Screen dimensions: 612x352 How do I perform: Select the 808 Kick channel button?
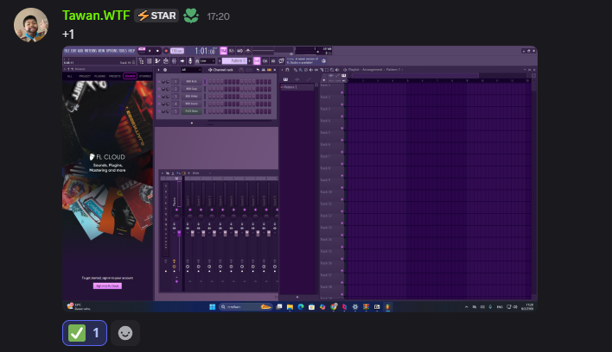click(192, 81)
